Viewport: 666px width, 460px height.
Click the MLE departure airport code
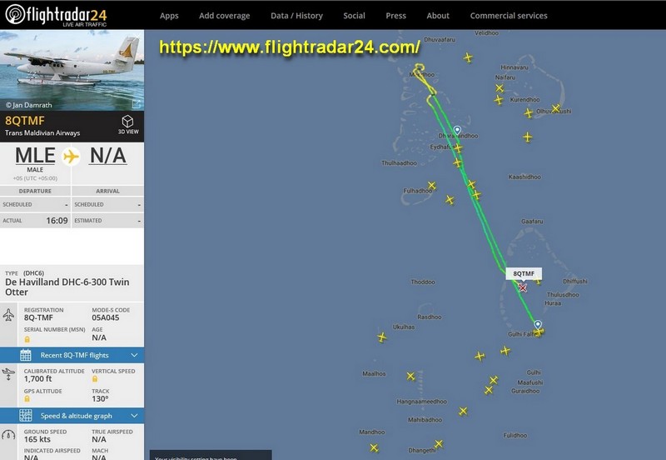[x=35, y=156]
